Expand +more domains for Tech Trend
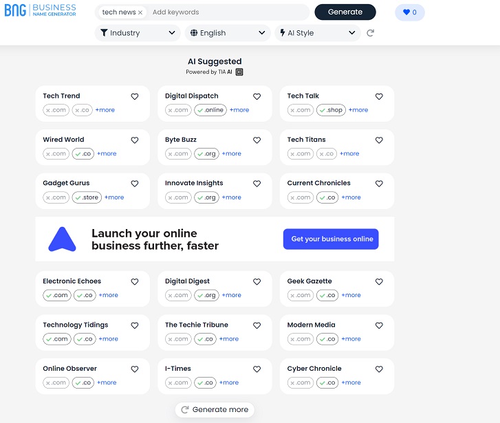500x423 pixels. (105, 110)
